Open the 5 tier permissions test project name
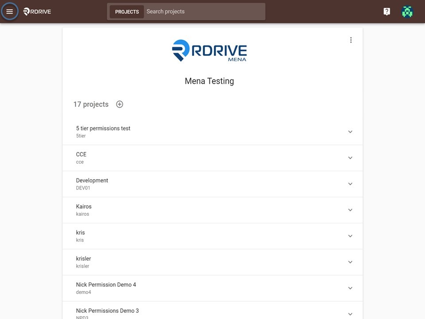This screenshot has width=425, height=319. tap(103, 128)
